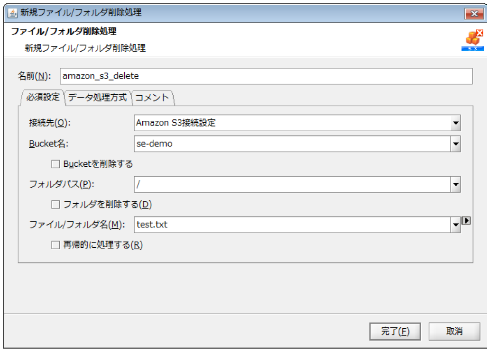Click the test.txt file name text field

coord(292,225)
